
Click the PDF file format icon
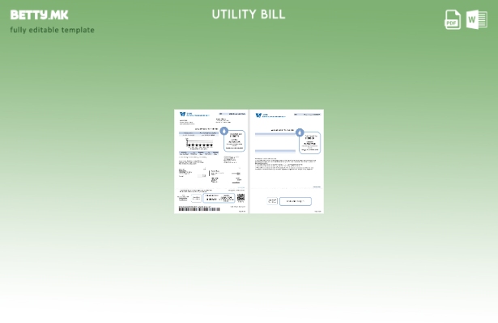click(453, 20)
